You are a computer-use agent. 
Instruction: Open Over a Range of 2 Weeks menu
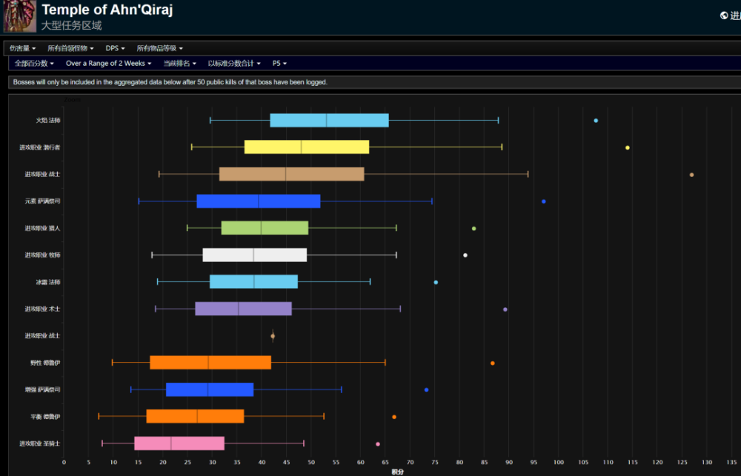(x=109, y=63)
